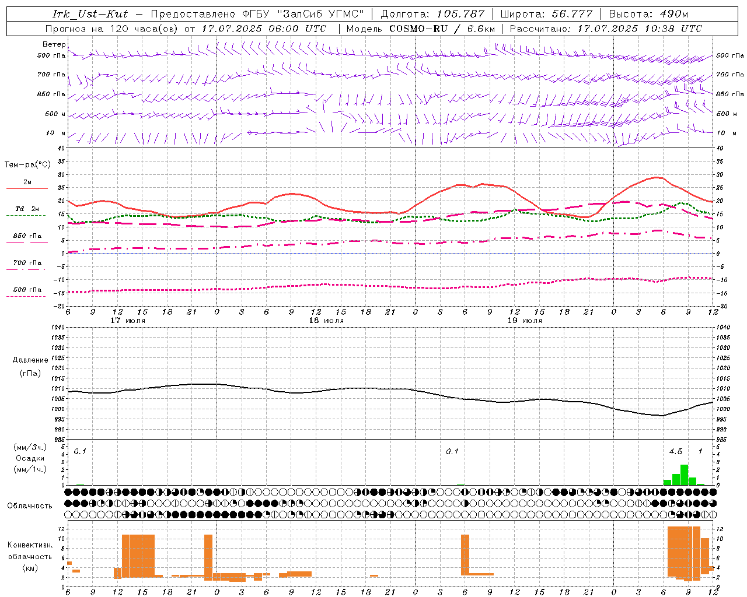Click the "Ветер" wind panel label

tap(54, 44)
